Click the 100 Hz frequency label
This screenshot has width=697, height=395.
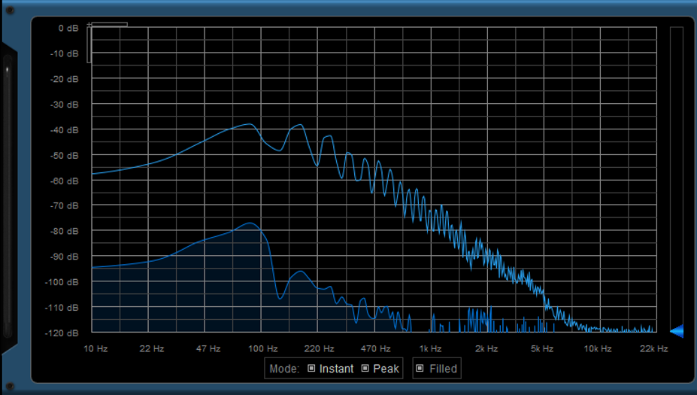pyautogui.click(x=262, y=349)
